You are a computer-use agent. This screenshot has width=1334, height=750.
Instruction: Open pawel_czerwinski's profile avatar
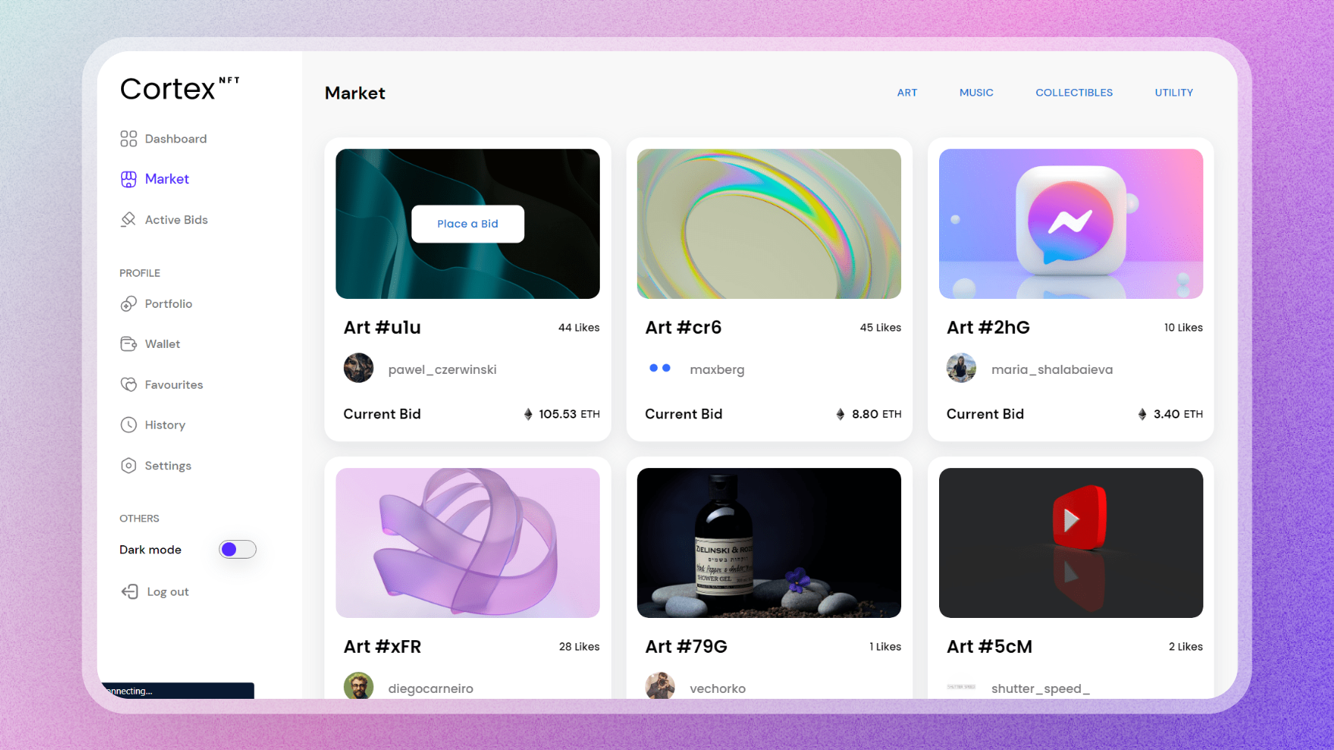tap(359, 369)
